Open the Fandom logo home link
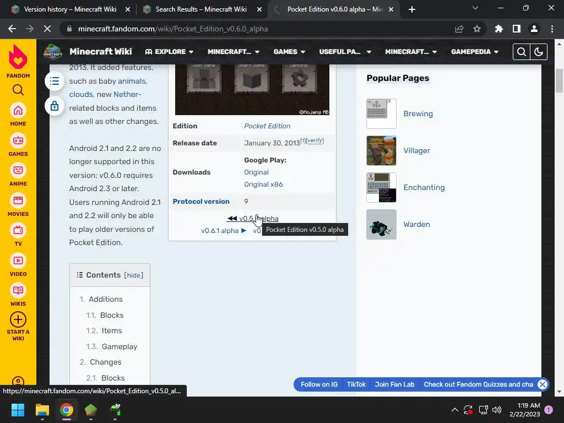This screenshot has width=564, height=423. (18, 61)
